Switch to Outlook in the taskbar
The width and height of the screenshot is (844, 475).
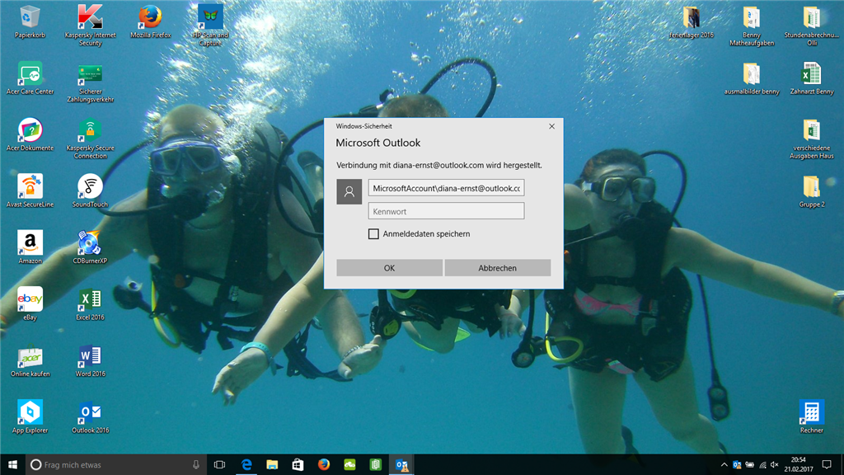[x=401, y=464]
